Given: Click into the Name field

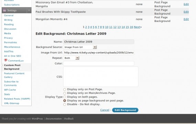Looking at the screenshot, I should click(x=99, y=42).
